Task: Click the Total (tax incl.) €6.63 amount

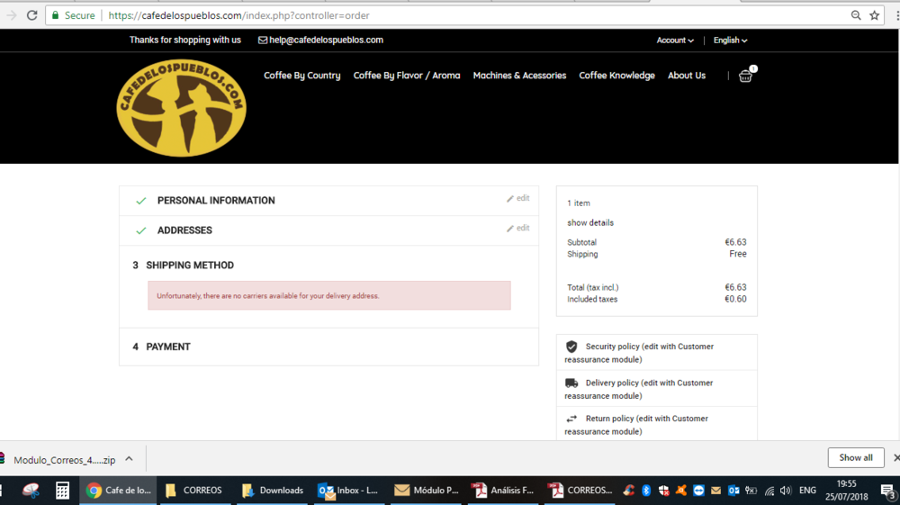Action: click(735, 287)
